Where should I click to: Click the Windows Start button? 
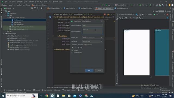(x=3, y=96)
